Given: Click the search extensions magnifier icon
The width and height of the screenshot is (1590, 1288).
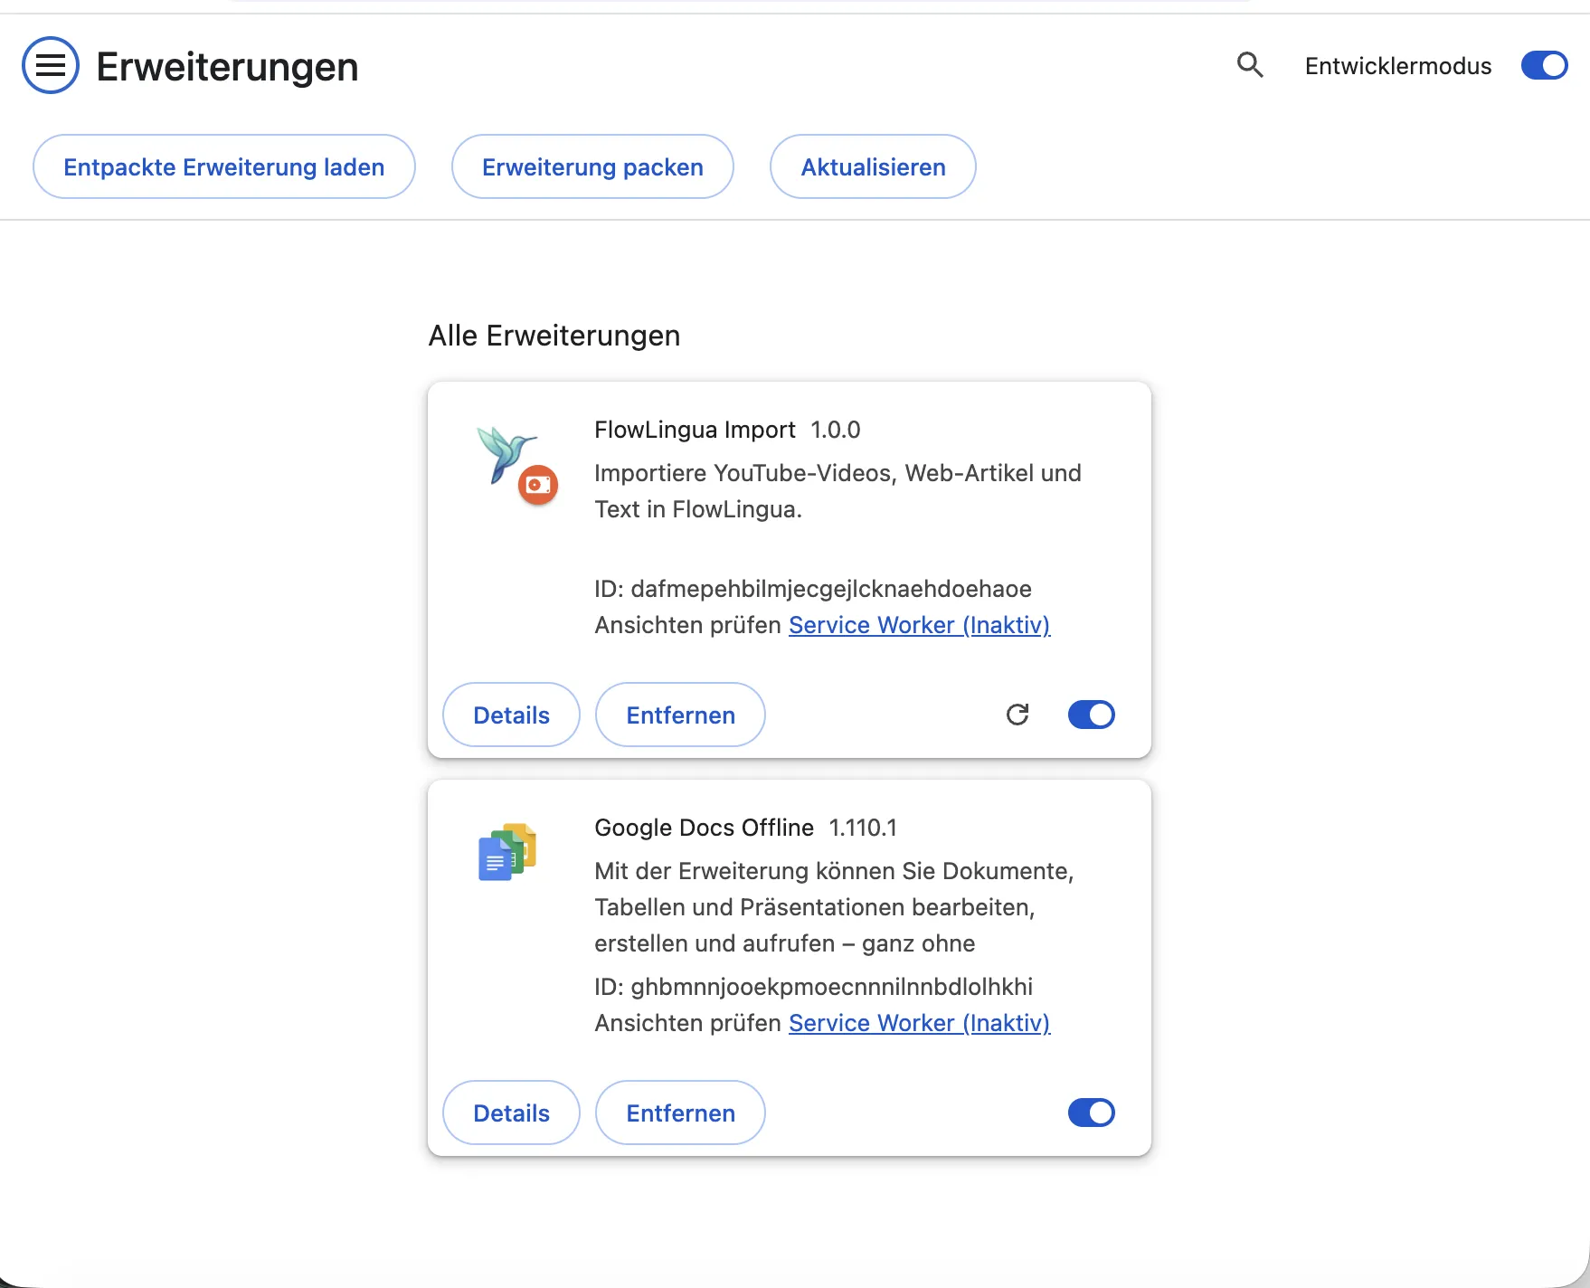Looking at the screenshot, I should (1250, 65).
